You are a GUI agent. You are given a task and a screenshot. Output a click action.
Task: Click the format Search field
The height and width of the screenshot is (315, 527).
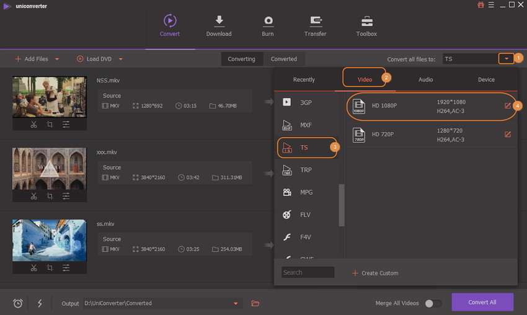point(308,272)
